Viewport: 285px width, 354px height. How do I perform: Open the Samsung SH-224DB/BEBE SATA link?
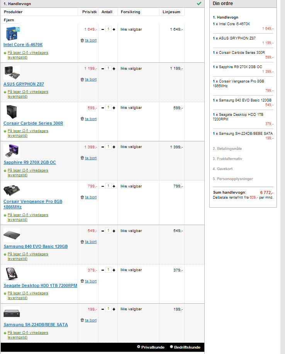pos(36,325)
